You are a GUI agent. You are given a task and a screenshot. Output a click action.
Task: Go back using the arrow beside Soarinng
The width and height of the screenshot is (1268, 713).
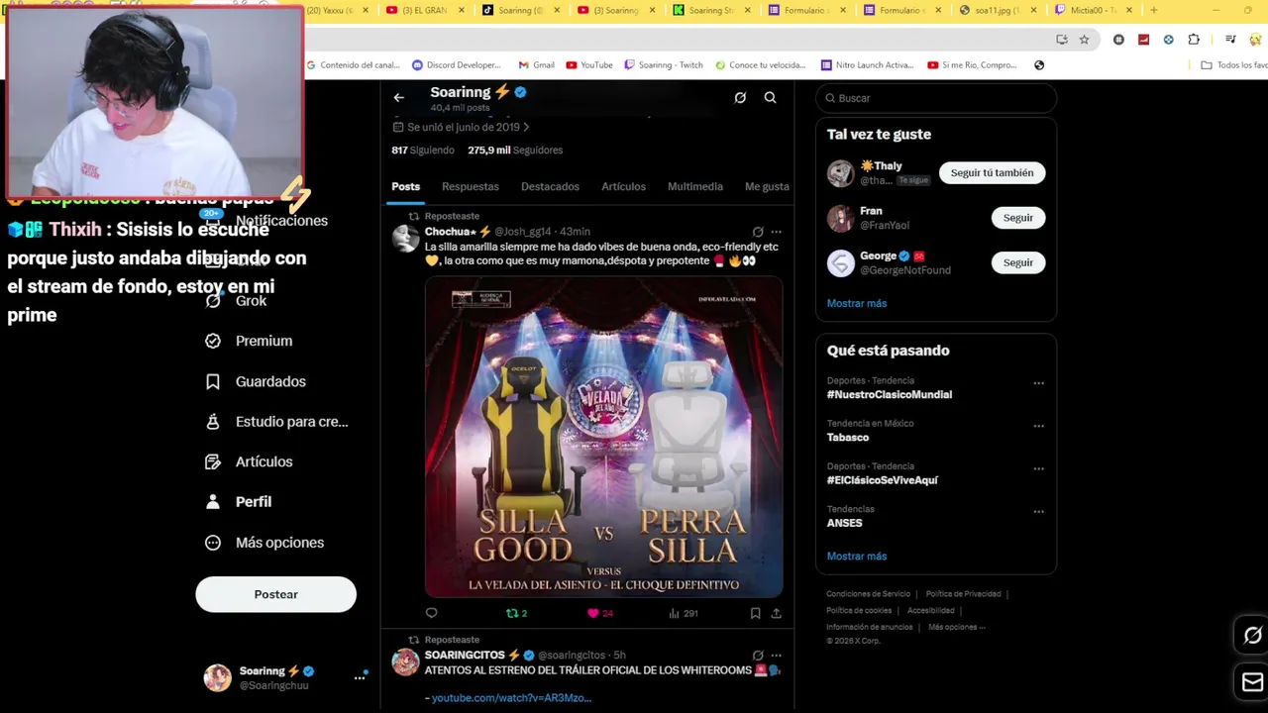[398, 97]
